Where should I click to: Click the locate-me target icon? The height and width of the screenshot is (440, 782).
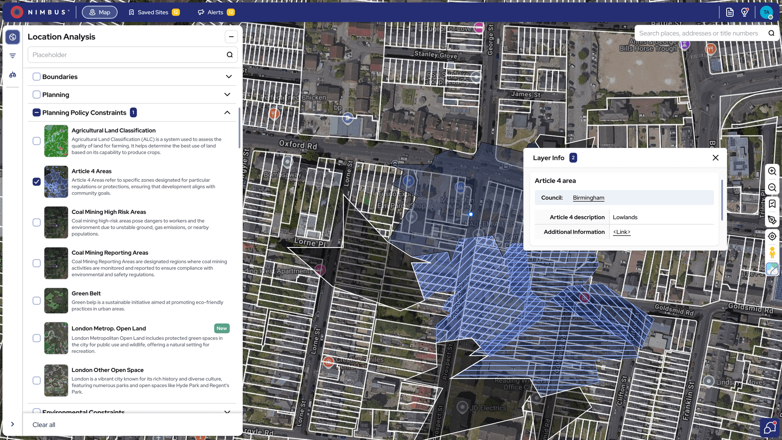pyautogui.click(x=772, y=236)
